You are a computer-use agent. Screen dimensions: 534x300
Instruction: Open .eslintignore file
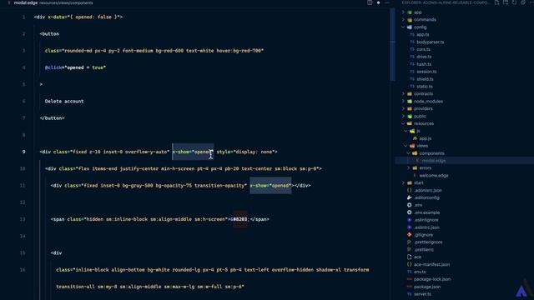(426, 220)
